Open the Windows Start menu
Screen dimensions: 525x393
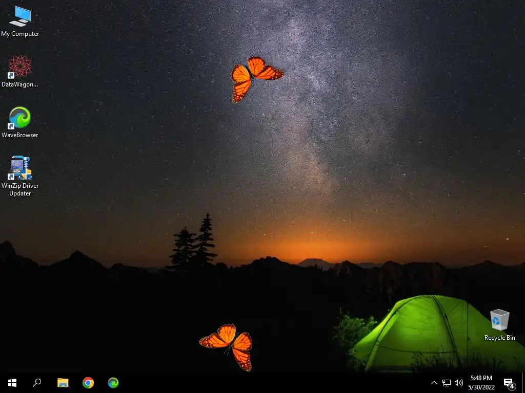[12, 383]
